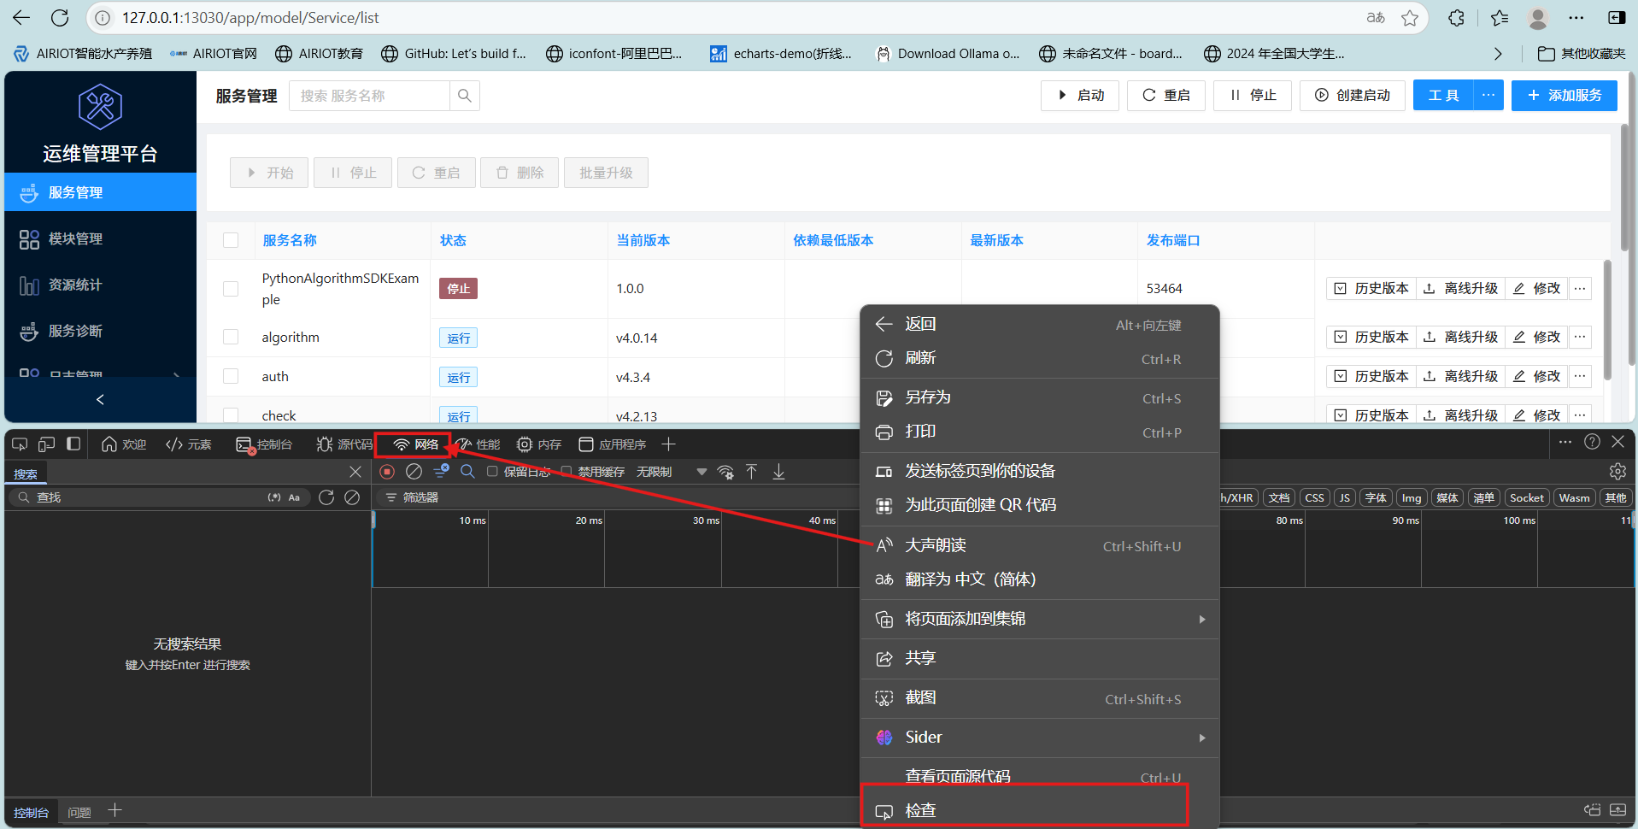
Task: Click the import HAR upload arrow
Action: [752, 472]
